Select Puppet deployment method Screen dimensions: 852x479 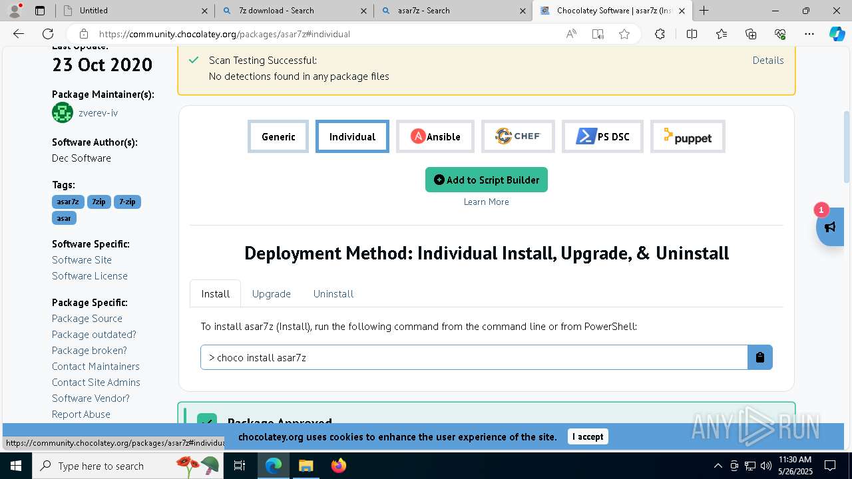click(688, 136)
